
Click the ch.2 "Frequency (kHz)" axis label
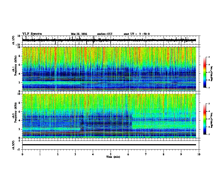click(x=16, y=113)
